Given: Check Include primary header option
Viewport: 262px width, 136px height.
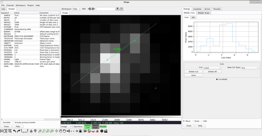Looking at the screenshot, I should pos(13,122).
